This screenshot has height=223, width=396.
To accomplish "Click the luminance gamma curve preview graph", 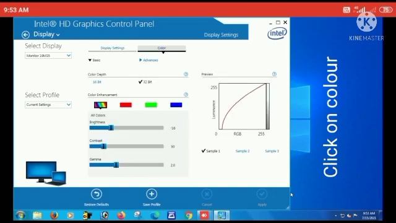I will coord(244,106).
